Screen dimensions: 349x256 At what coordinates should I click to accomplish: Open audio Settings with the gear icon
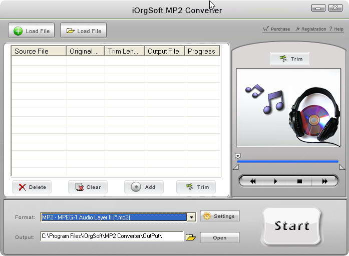(x=220, y=216)
